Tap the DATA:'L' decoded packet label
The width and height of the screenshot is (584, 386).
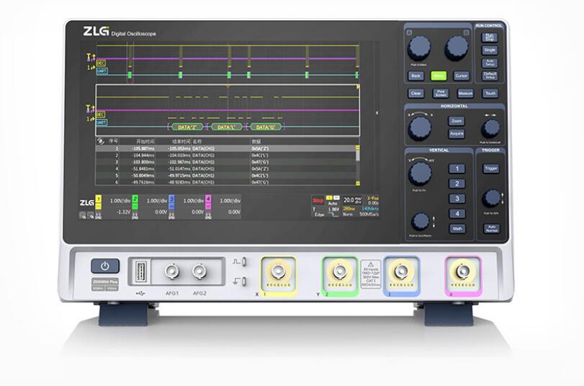pyautogui.click(x=226, y=127)
